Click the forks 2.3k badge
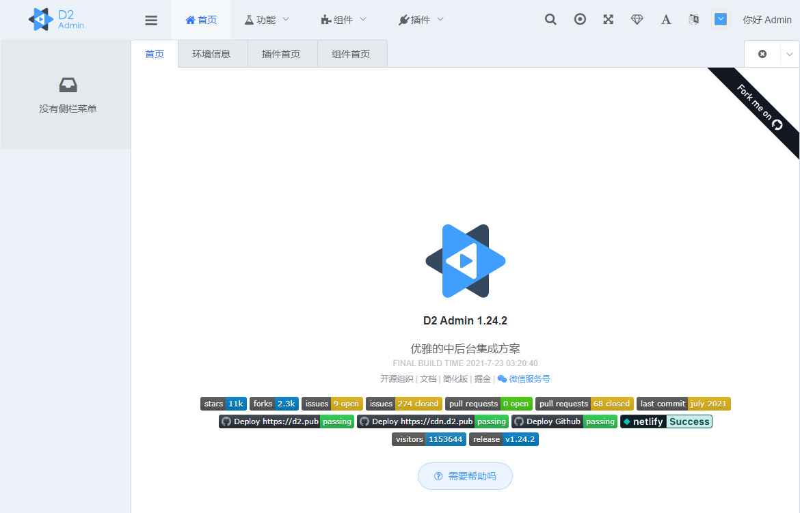The width and height of the screenshot is (800, 513). (274, 404)
